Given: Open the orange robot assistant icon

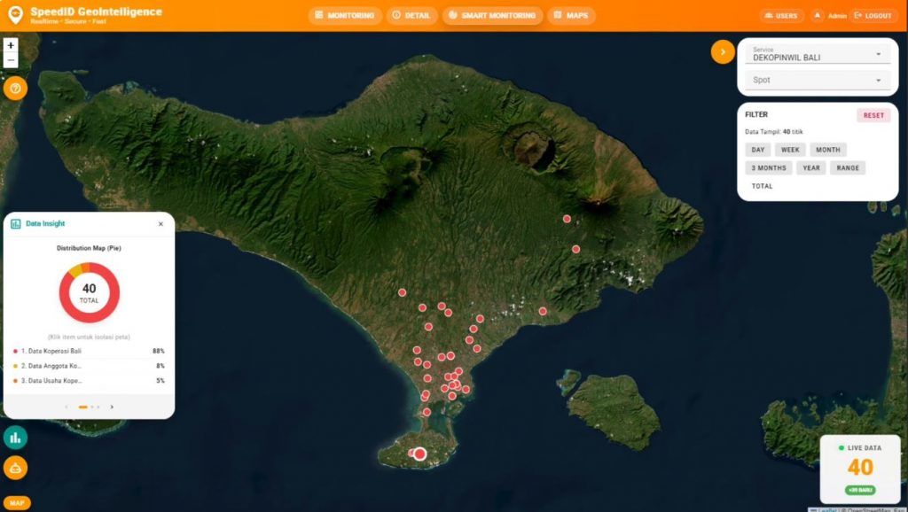Looking at the screenshot, I should [15, 468].
